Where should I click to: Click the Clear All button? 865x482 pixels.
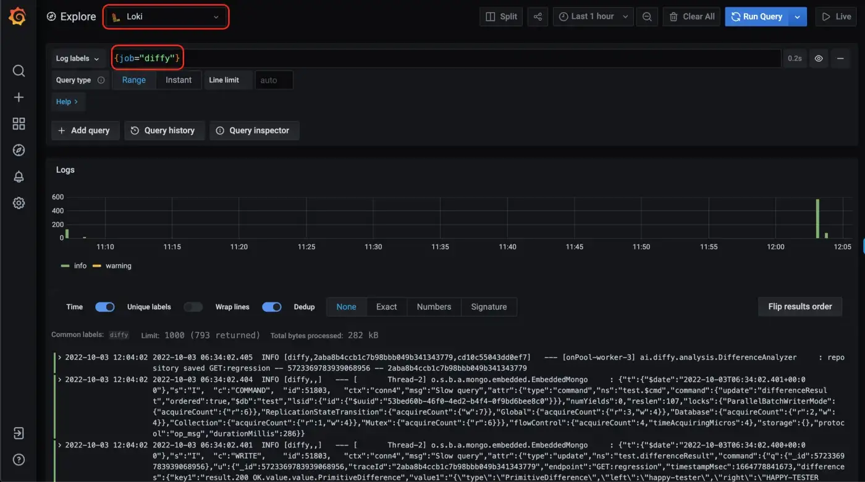691,17
